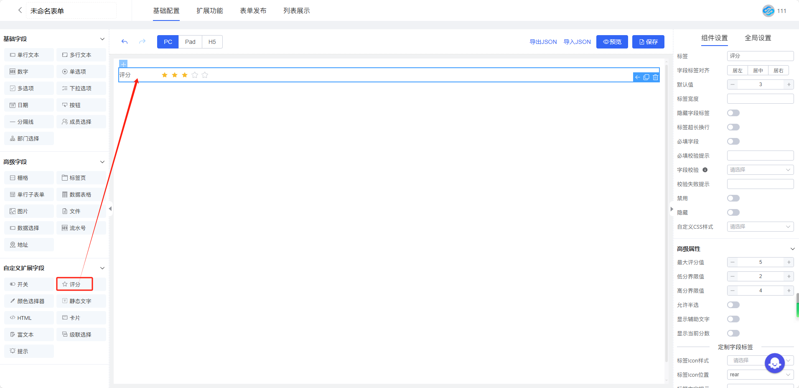Click the Save button
This screenshot has width=799, height=388.
[648, 42]
